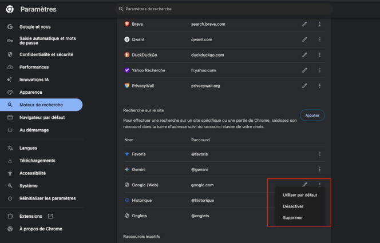Click the Google (Web) globe icon
This screenshot has height=243, width=380.
(x=126, y=185)
